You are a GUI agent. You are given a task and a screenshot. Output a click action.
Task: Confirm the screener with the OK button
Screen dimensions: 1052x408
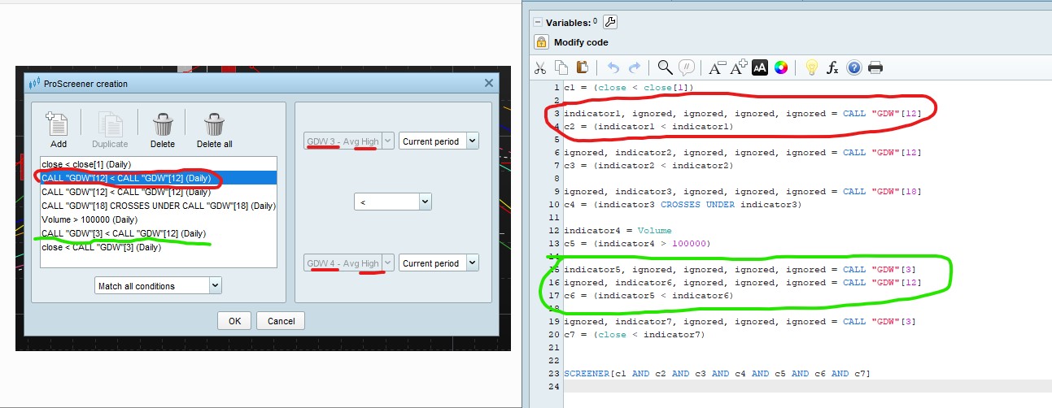[234, 320]
